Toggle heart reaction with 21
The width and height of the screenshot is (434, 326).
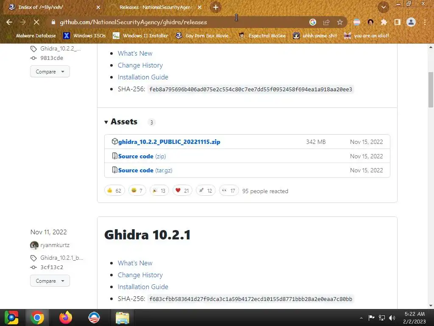(182, 191)
